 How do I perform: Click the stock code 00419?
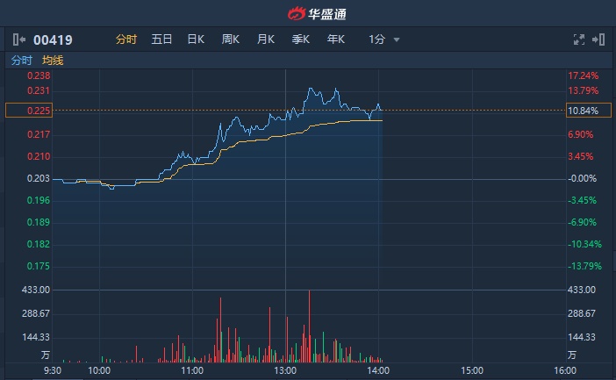(53, 39)
